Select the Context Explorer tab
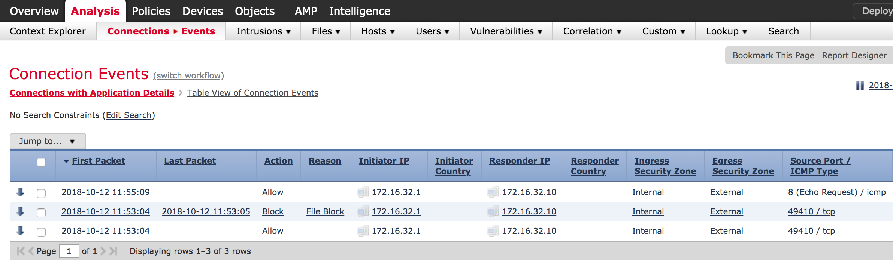Screen dimensions: 893x260 (47, 31)
